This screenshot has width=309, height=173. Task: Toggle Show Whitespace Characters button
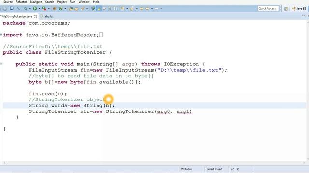point(116,9)
